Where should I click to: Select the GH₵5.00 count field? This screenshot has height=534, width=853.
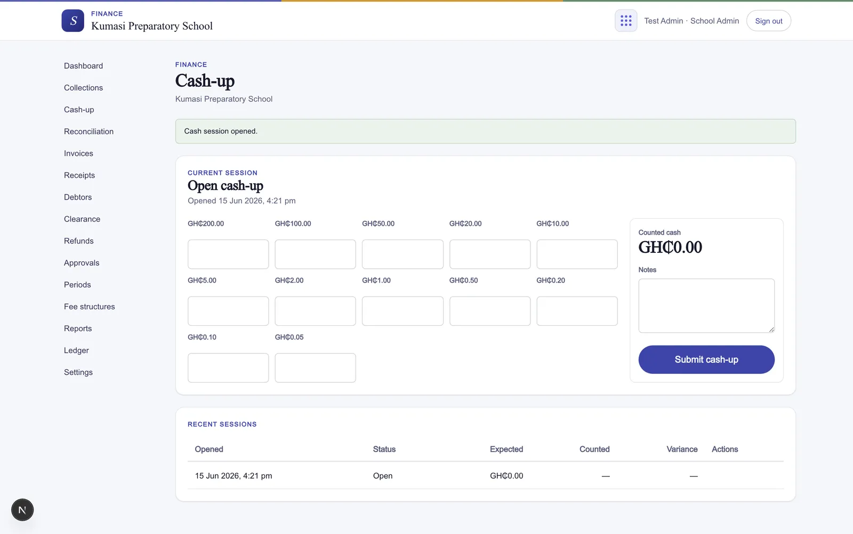[228, 311]
